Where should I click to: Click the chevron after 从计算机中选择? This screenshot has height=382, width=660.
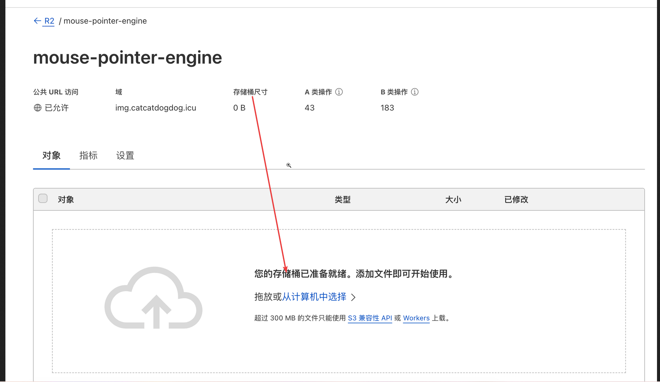point(353,297)
